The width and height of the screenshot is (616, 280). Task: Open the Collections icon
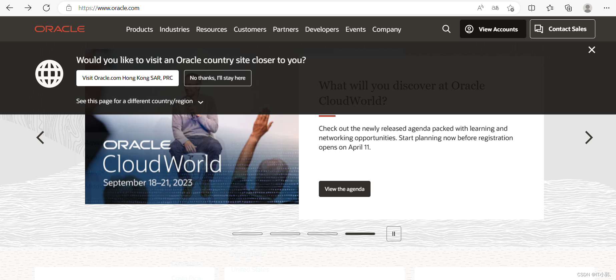point(568,8)
